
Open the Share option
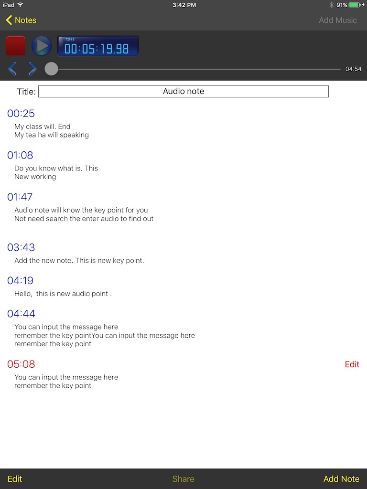[183, 478]
